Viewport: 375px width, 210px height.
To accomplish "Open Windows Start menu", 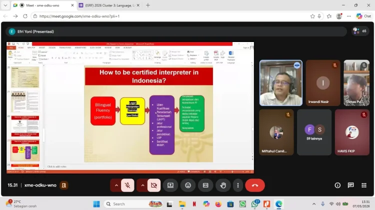I will [96, 204].
